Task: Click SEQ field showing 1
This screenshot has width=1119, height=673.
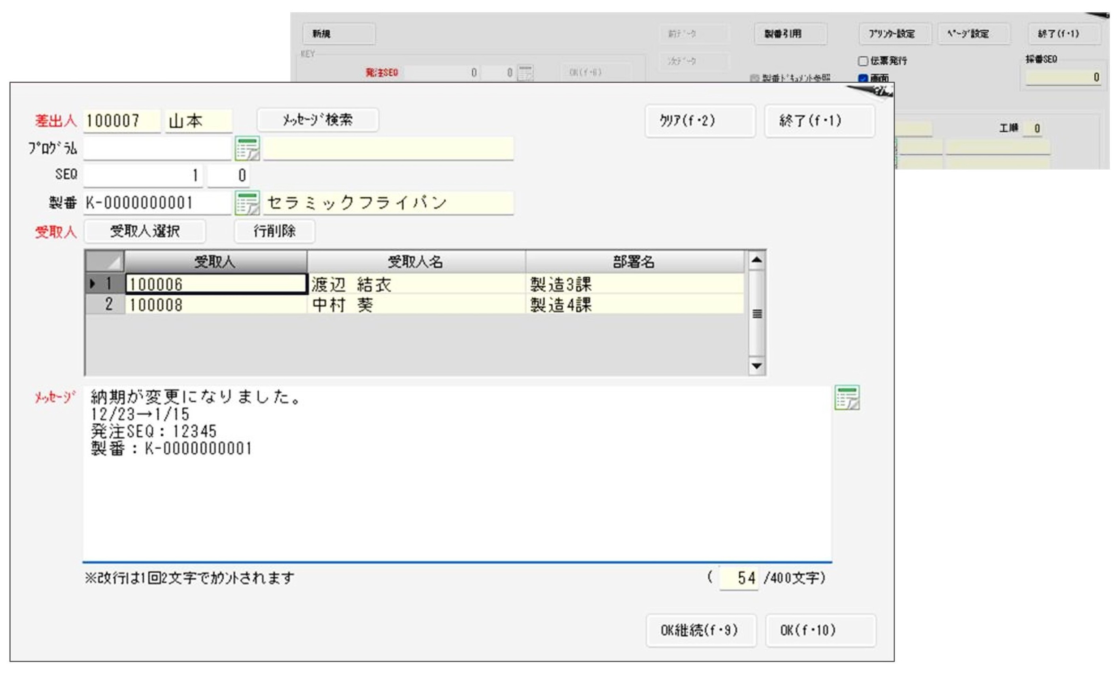Action: (x=143, y=175)
